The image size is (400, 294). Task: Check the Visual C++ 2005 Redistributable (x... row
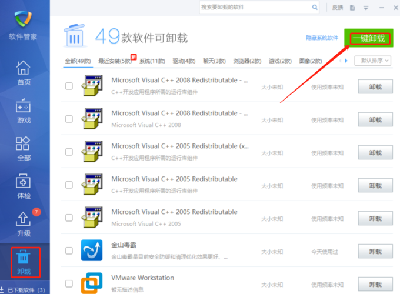pyautogui.click(x=69, y=152)
